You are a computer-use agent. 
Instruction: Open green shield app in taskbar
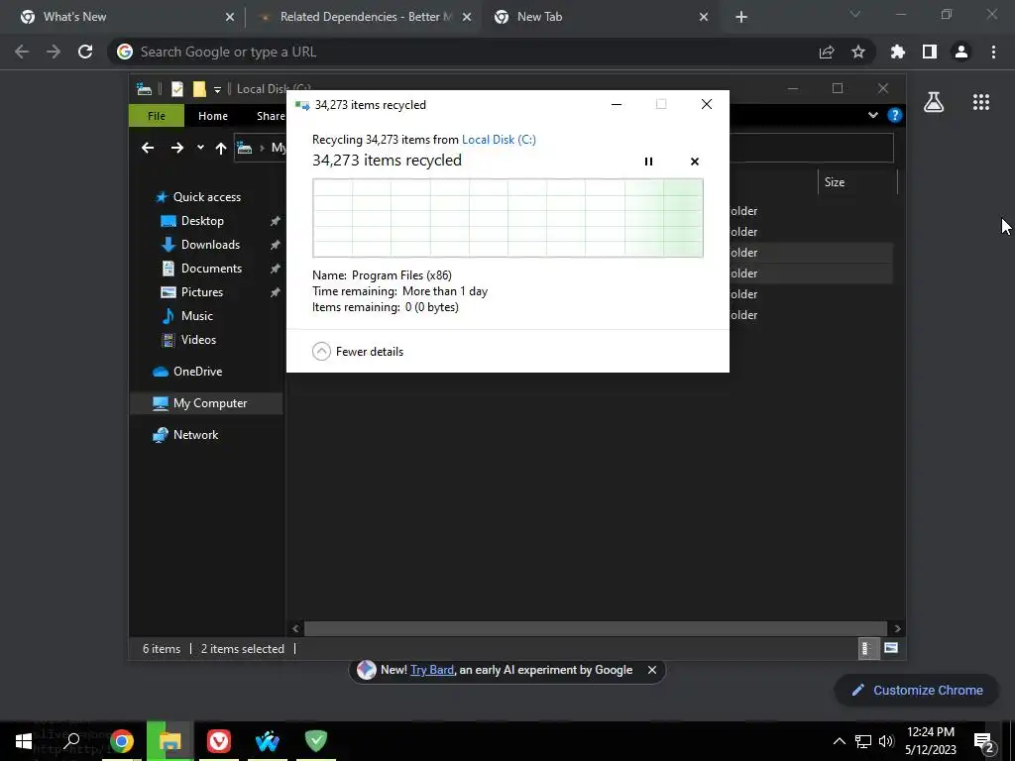point(316,741)
